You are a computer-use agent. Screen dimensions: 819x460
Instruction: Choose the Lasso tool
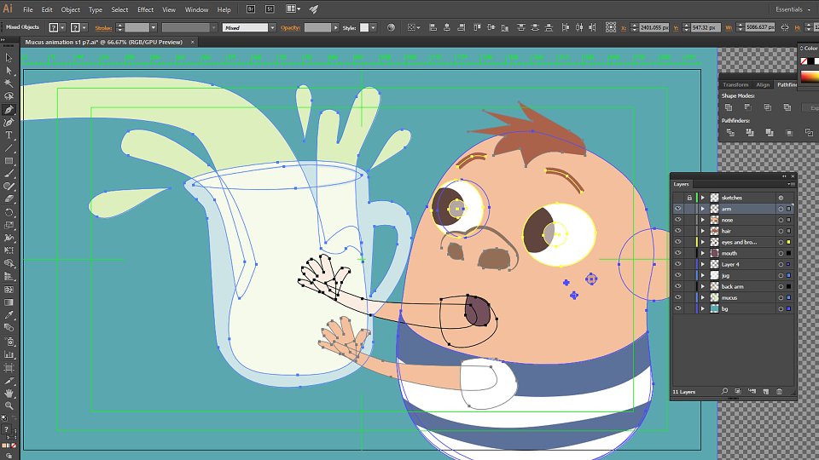(9, 96)
